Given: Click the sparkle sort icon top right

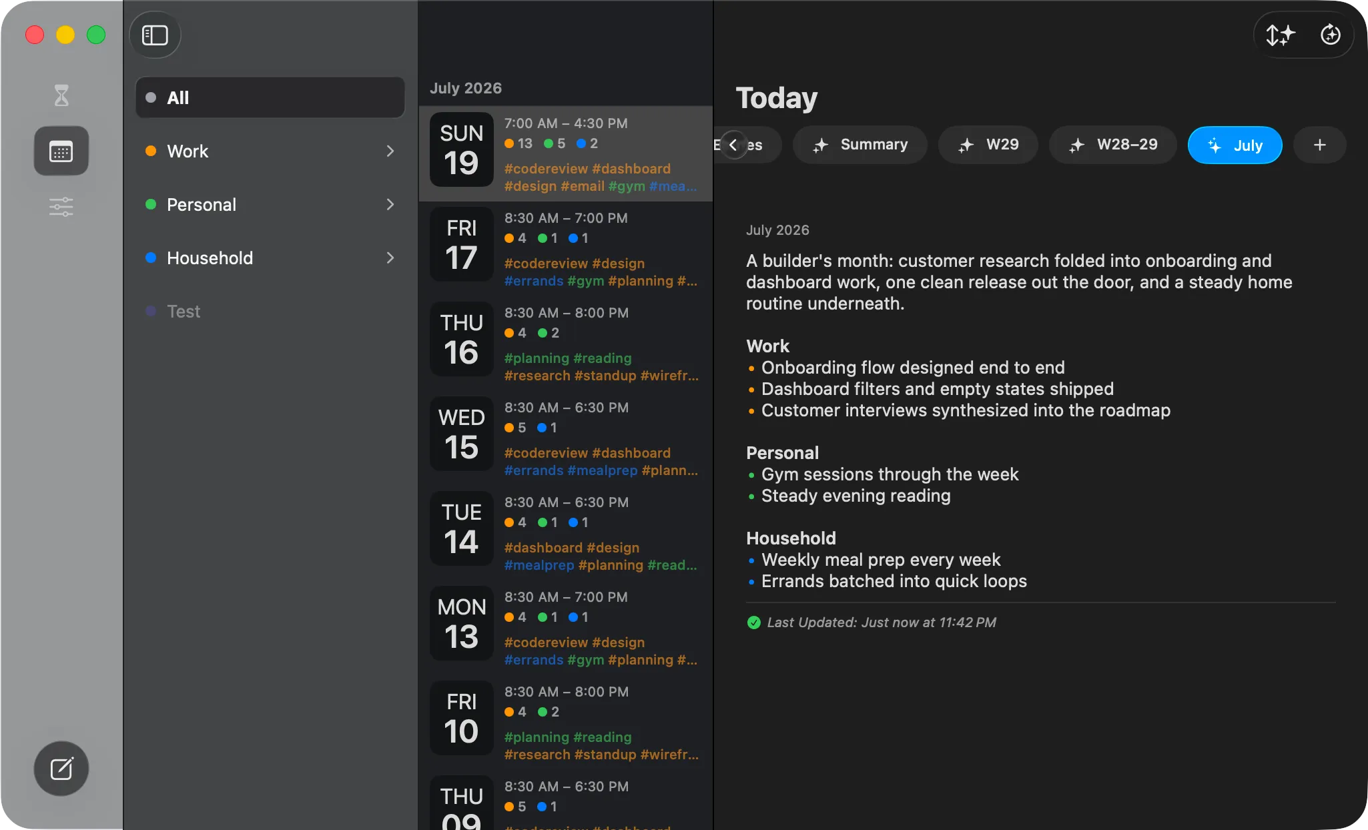Looking at the screenshot, I should tap(1281, 35).
